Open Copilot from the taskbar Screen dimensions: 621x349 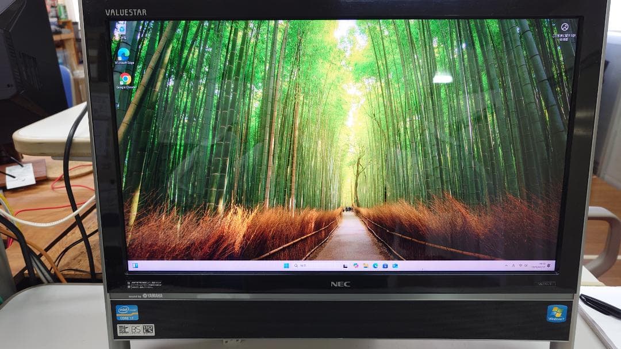point(355,264)
